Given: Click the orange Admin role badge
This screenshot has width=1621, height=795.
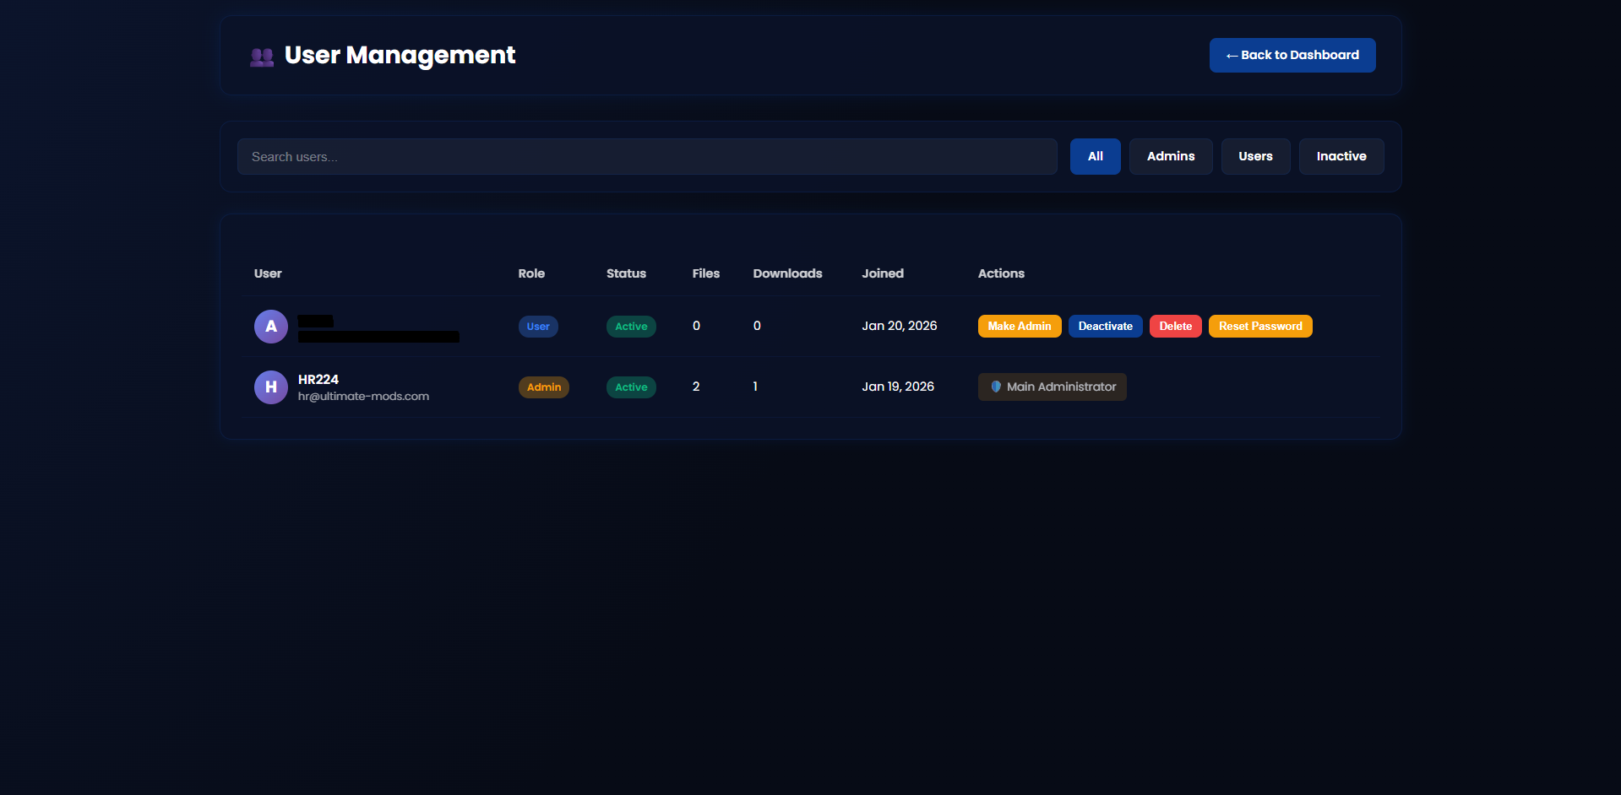Looking at the screenshot, I should [543, 387].
